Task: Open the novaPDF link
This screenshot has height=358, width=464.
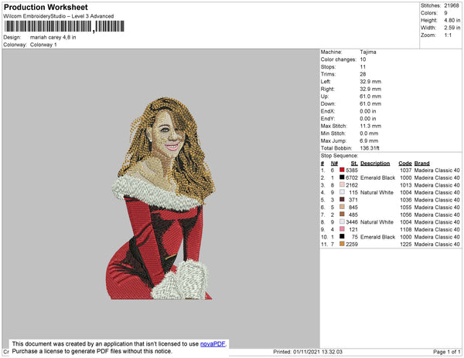Action: point(213,344)
